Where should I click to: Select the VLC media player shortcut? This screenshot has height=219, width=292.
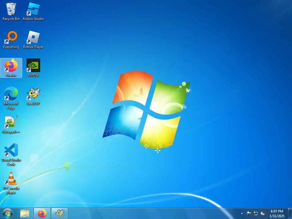(x=11, y=183)
